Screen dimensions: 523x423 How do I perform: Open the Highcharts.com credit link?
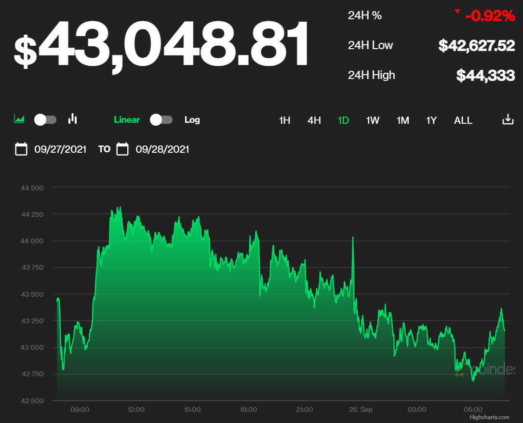coord(490,417)
